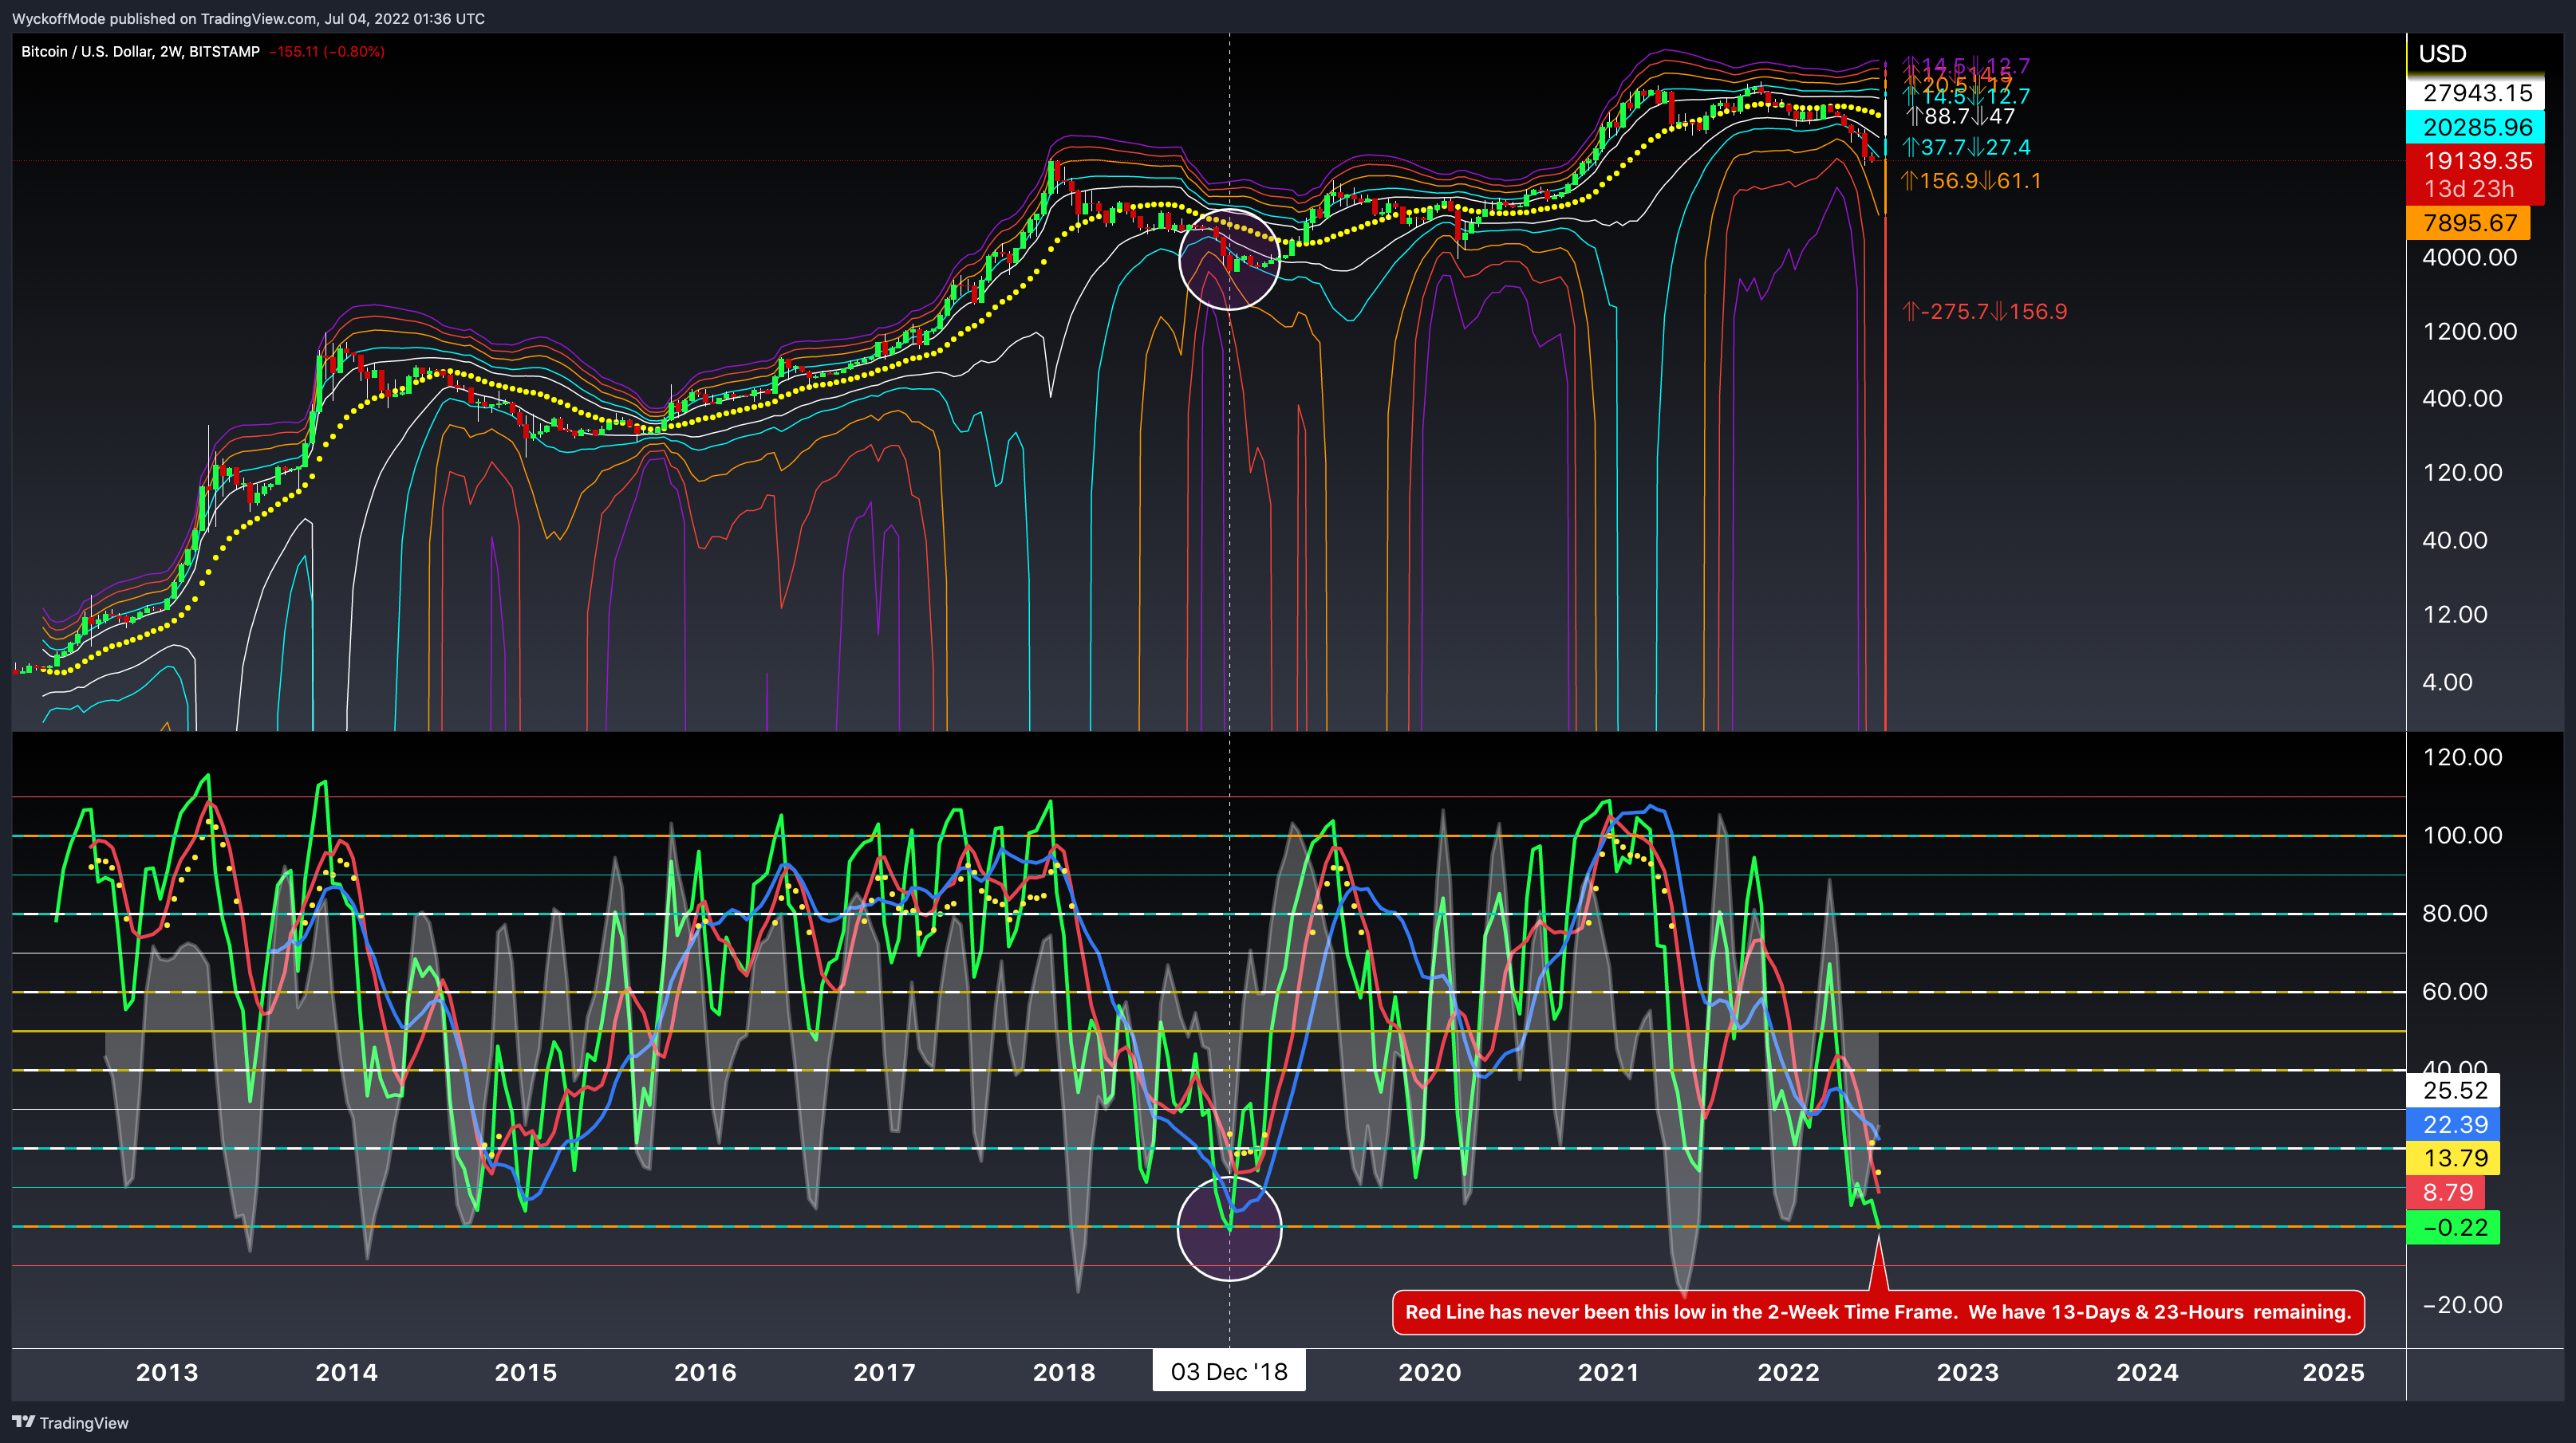2576x1443 pixels.
Task: Click the Bitcoin / U.S. Dollar symbol title
Action: point(140,51)
